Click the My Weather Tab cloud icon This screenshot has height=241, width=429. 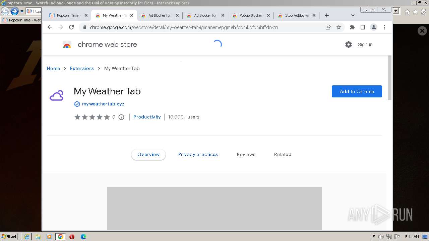pyautogui.click(x=57, y=96)
